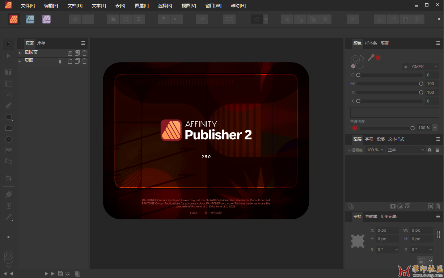Switch to the 导航器 tab

371,216
